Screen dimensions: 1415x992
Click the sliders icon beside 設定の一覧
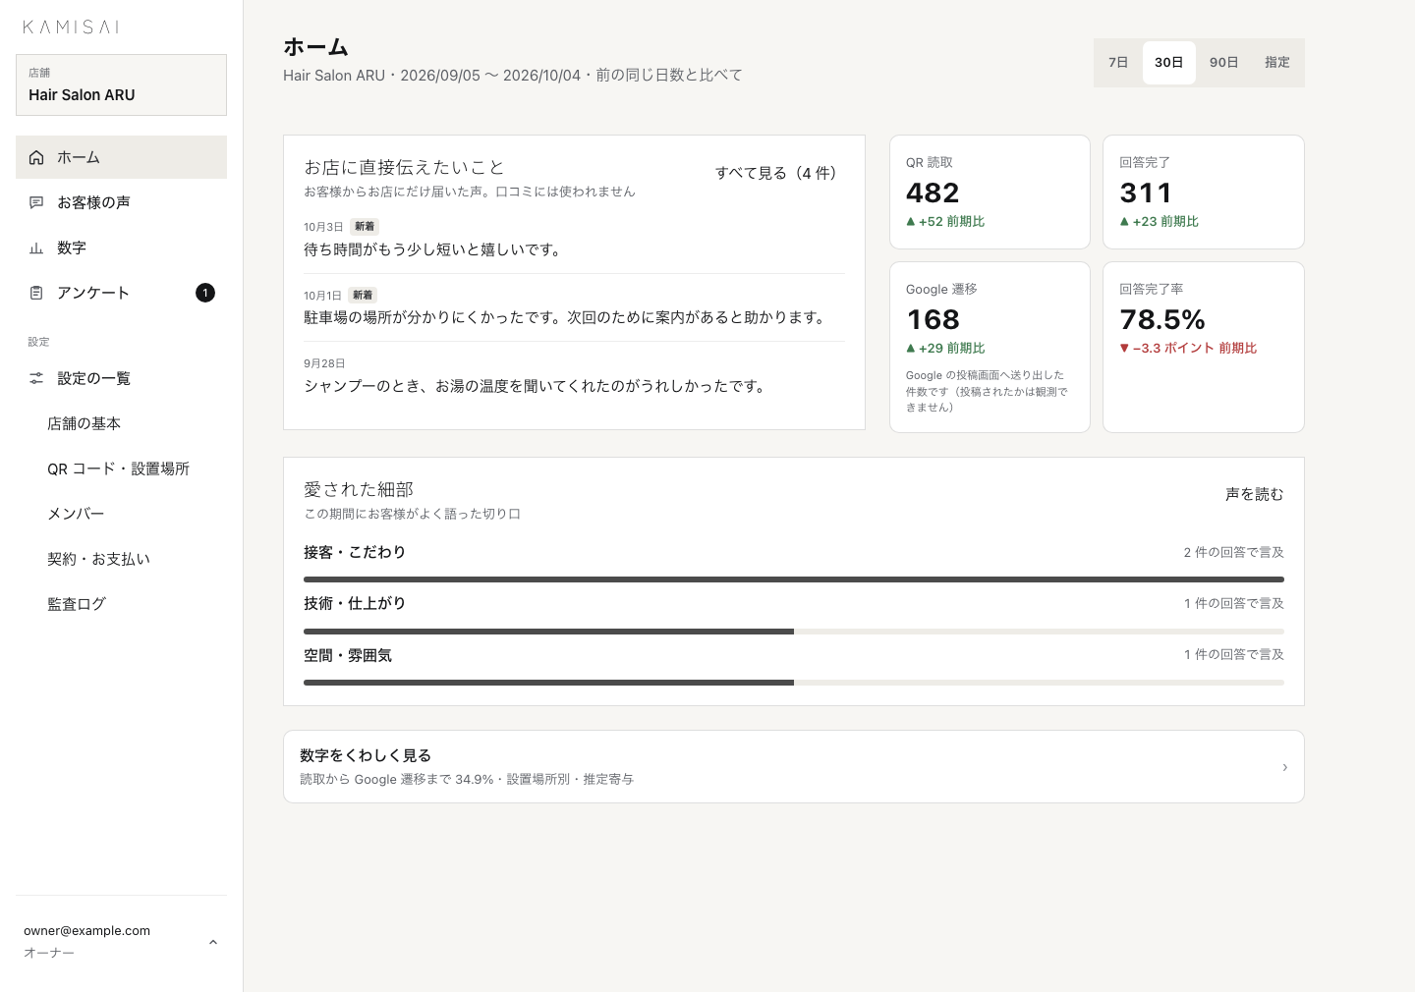click(x=36, y=378)
